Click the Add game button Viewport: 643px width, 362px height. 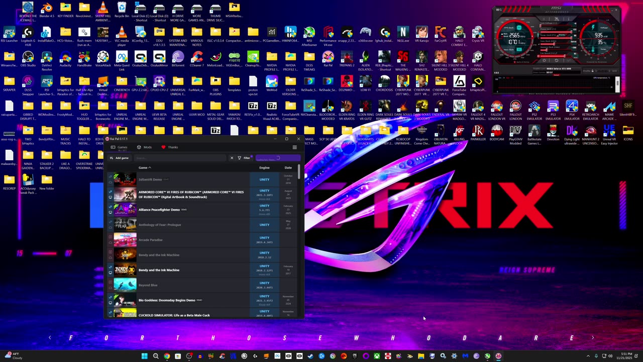[x=119, y=158]
